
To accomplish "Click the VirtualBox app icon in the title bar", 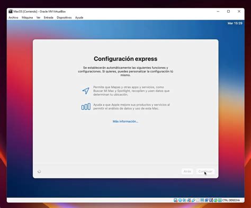I will pos(11,12).
